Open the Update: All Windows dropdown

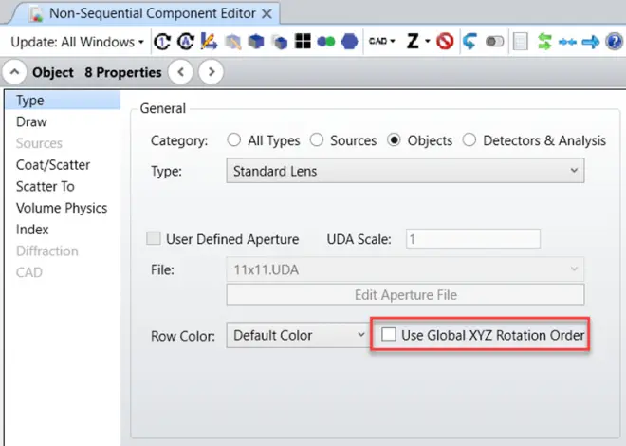click(x=76, y=42)
